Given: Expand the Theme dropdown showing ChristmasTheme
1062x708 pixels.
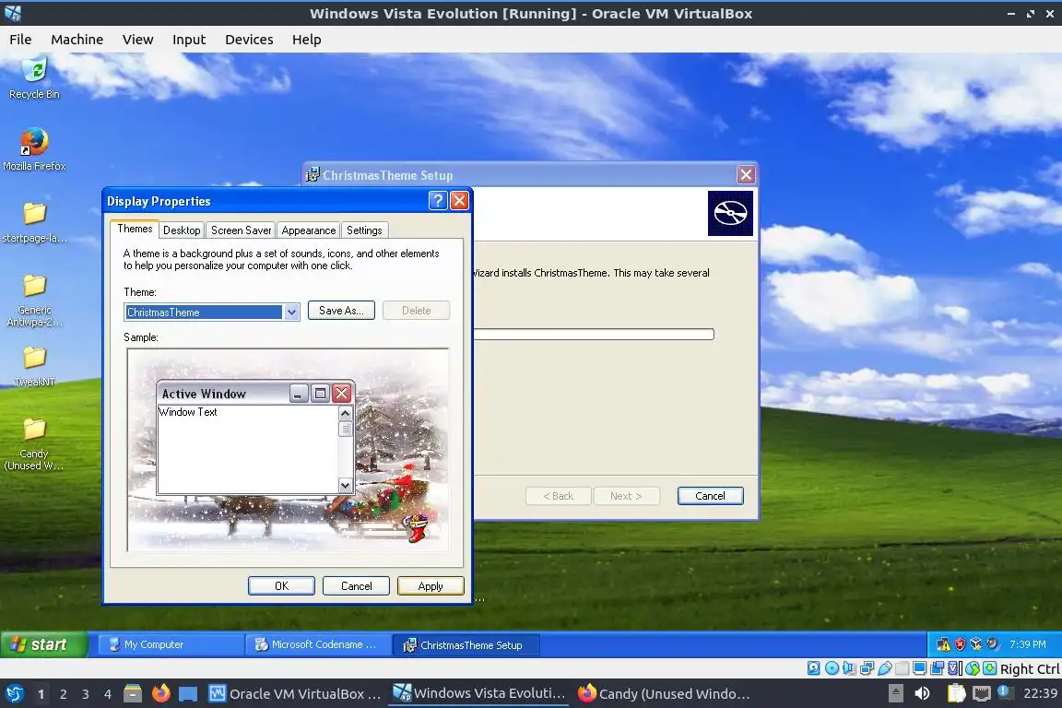Looking at the screenshot, I should 291,313.
